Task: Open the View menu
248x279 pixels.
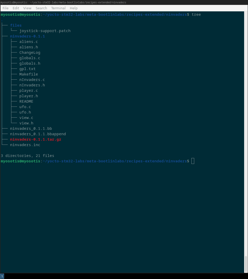Action: [27, 8]
